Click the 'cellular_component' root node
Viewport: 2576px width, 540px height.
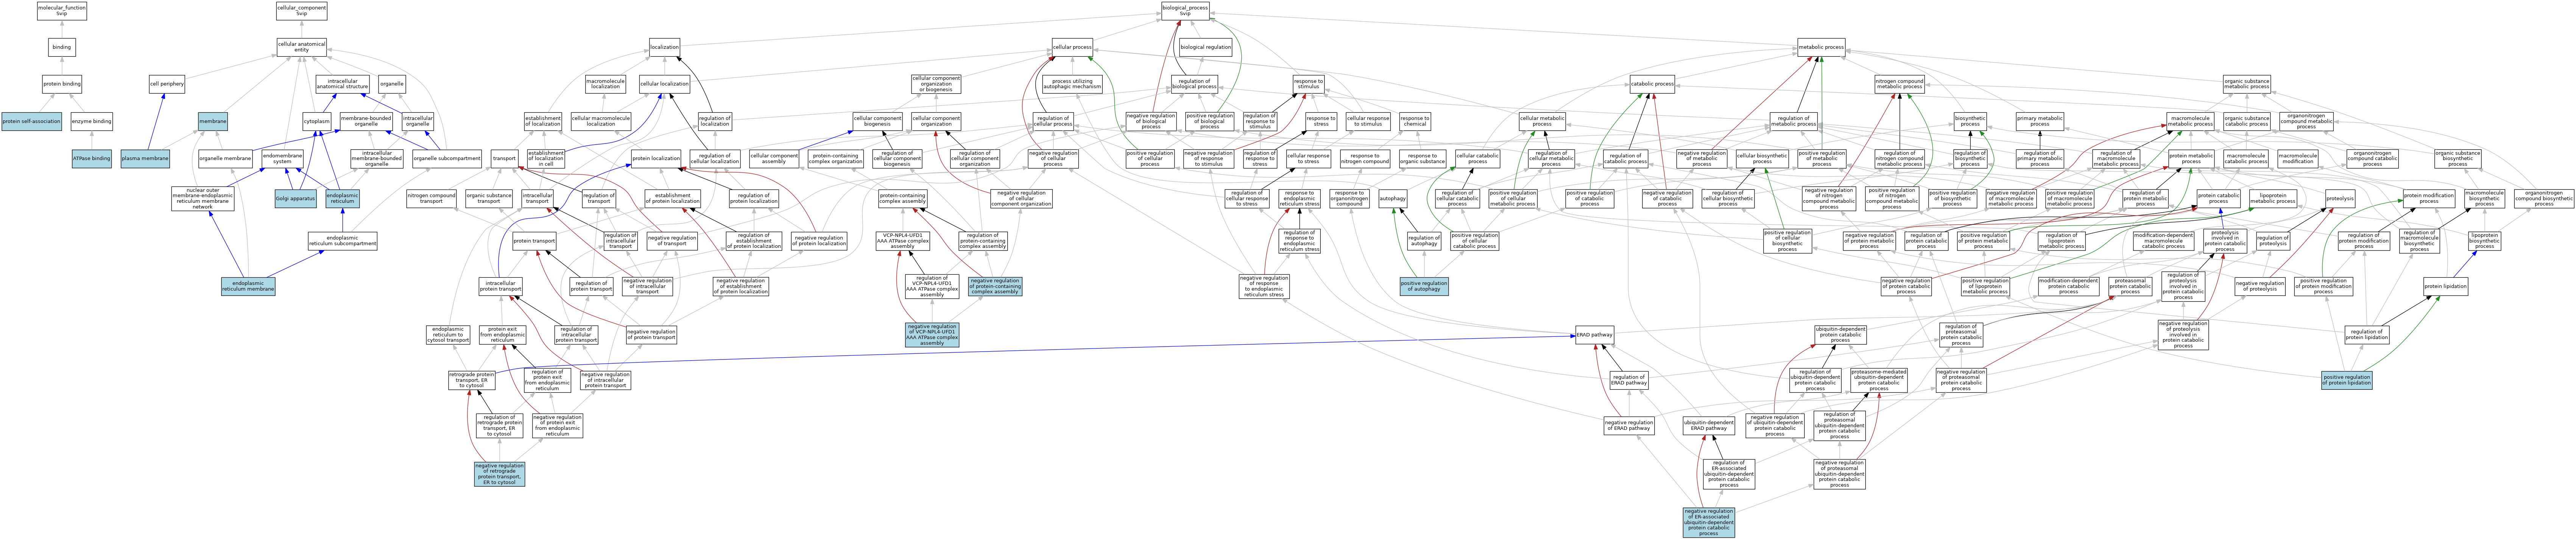(x=301, y=11)
